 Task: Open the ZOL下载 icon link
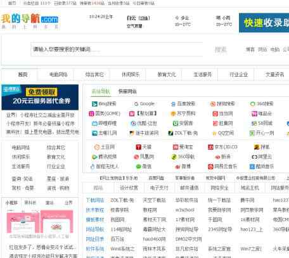click(170, 133)
